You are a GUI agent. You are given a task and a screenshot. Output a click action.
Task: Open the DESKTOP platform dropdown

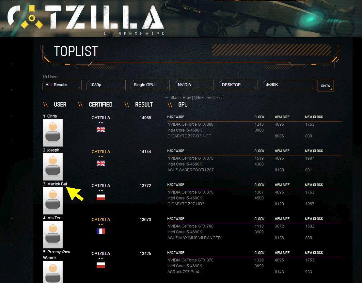pyautogui.click(x=238, y=85)
